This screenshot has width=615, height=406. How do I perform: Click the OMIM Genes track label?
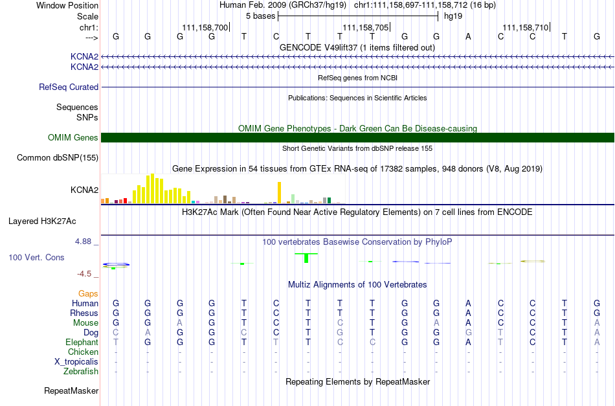click(73, 138)
